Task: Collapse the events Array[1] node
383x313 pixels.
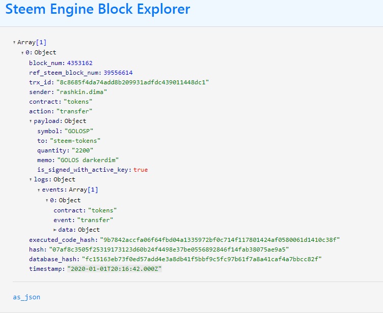Action: pos(39,190)
